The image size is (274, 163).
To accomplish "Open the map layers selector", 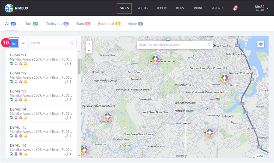I will click(261, 44).
